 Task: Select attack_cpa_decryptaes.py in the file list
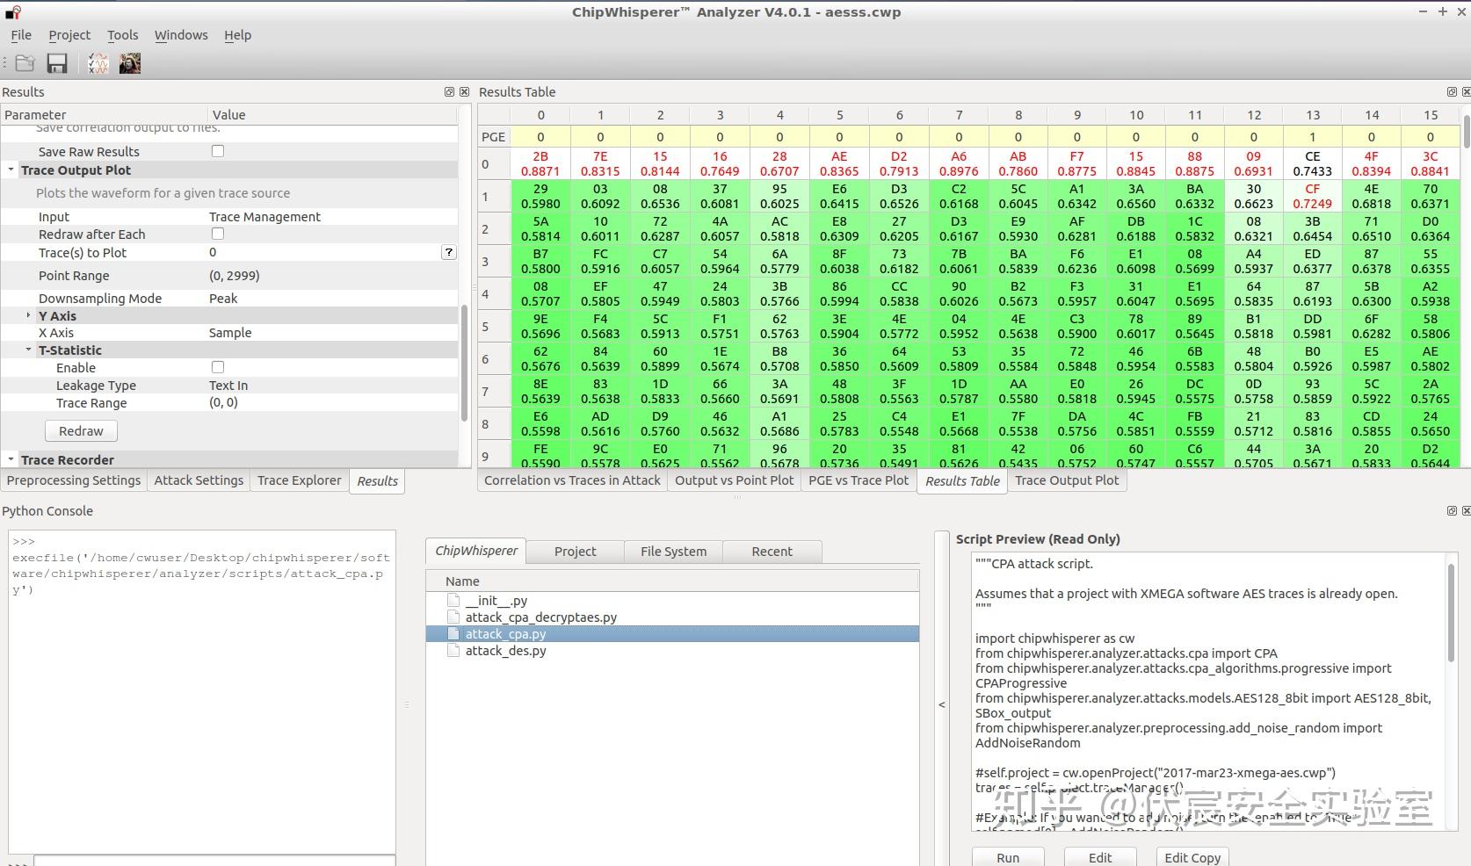(x=540, y=617)
